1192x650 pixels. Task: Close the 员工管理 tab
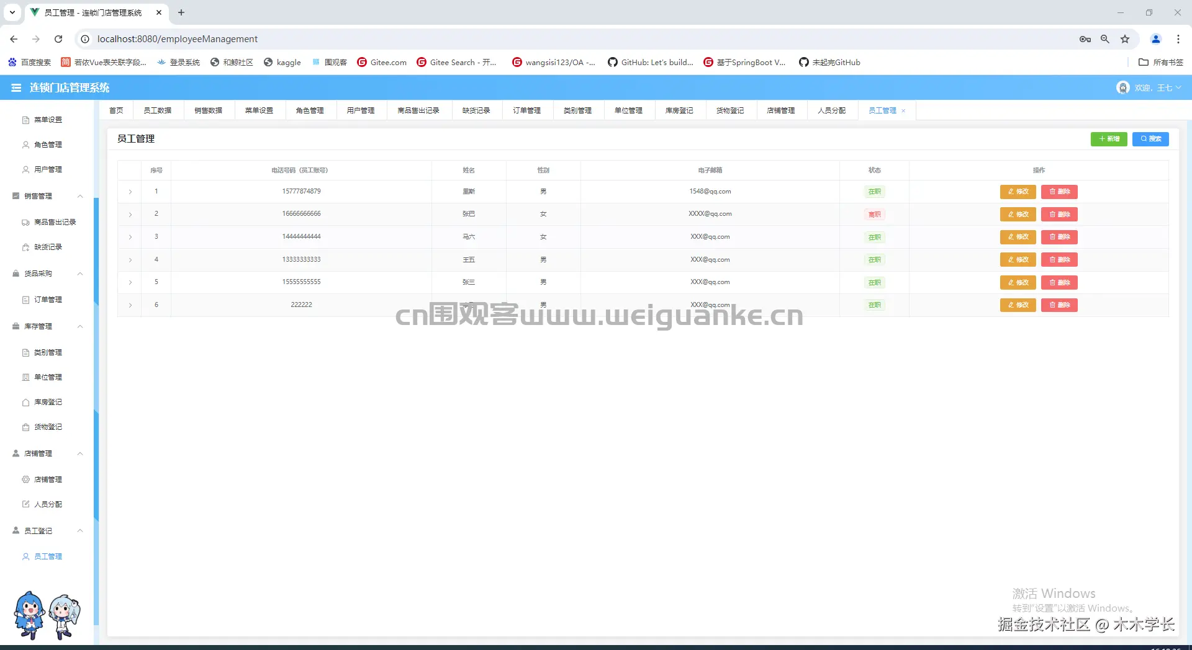[903, 111]
